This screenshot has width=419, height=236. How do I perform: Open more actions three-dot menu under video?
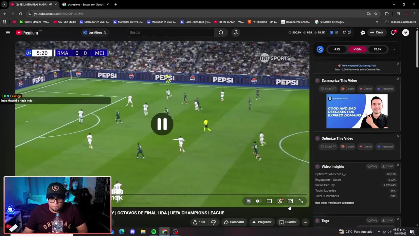(x=305, y=222)
